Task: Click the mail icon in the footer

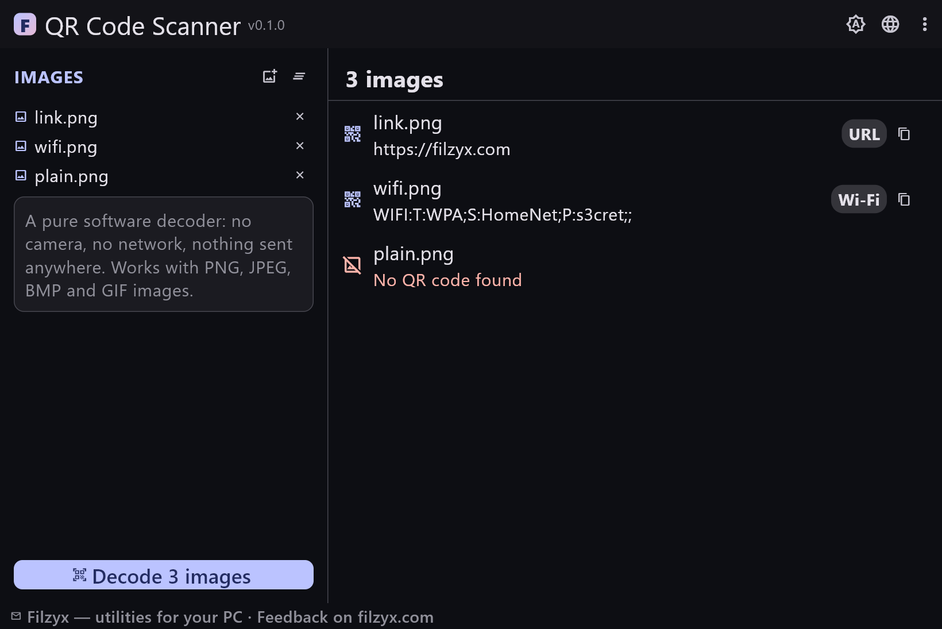Action: pos(16,616)
